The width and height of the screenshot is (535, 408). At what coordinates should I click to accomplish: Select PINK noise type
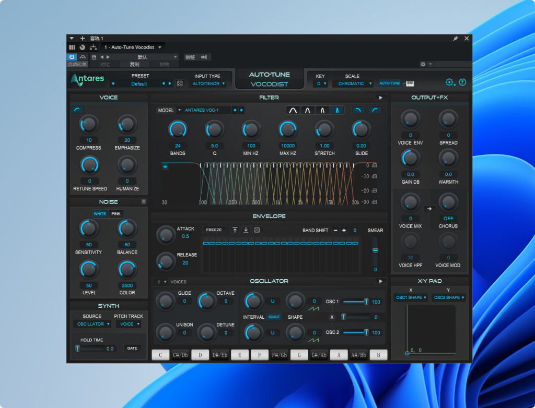tap(116, 214)
